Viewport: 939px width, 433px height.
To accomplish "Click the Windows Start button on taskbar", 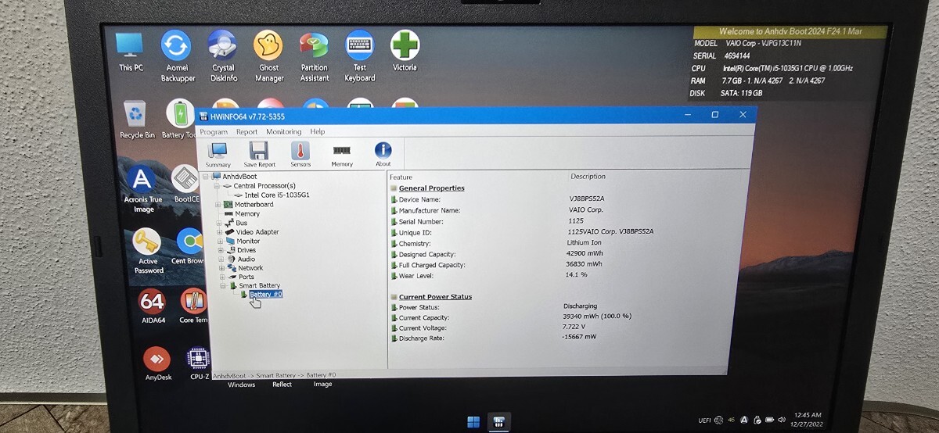I will (x=473, y=422).
